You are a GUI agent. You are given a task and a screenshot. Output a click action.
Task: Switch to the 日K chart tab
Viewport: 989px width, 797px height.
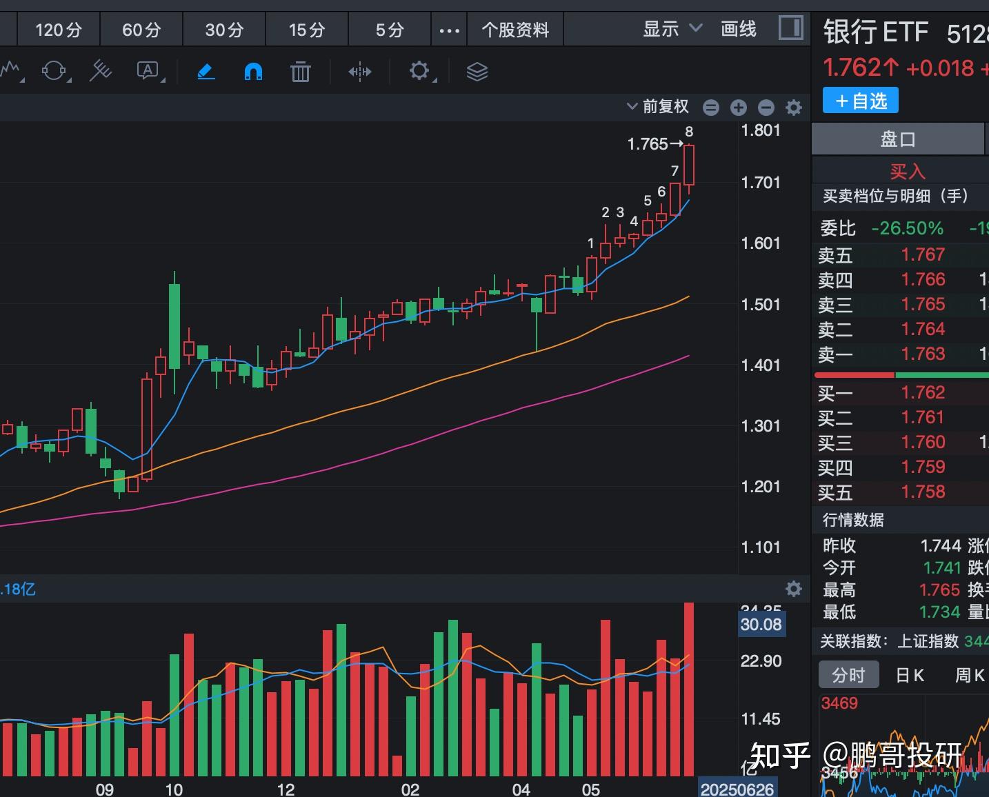click(x=909, y=675)
